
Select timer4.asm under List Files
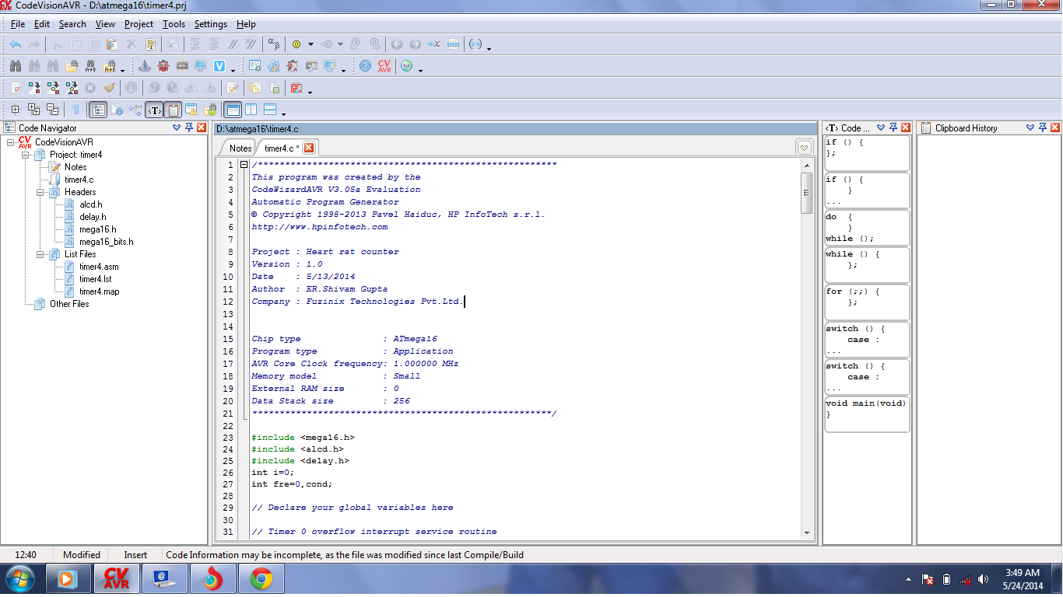100,267
